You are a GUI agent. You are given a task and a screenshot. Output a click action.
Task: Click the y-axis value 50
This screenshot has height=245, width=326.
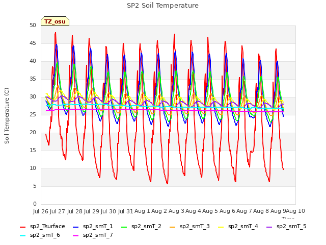point(33,25)
